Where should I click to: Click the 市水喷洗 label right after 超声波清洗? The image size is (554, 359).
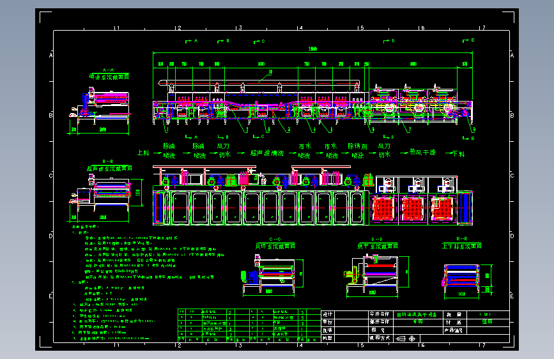point(305,151)
